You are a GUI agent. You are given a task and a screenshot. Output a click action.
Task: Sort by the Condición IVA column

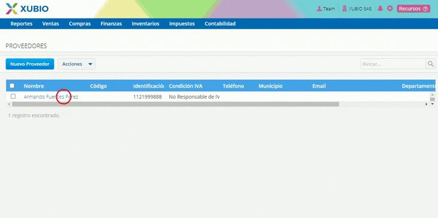coord(186,86)
